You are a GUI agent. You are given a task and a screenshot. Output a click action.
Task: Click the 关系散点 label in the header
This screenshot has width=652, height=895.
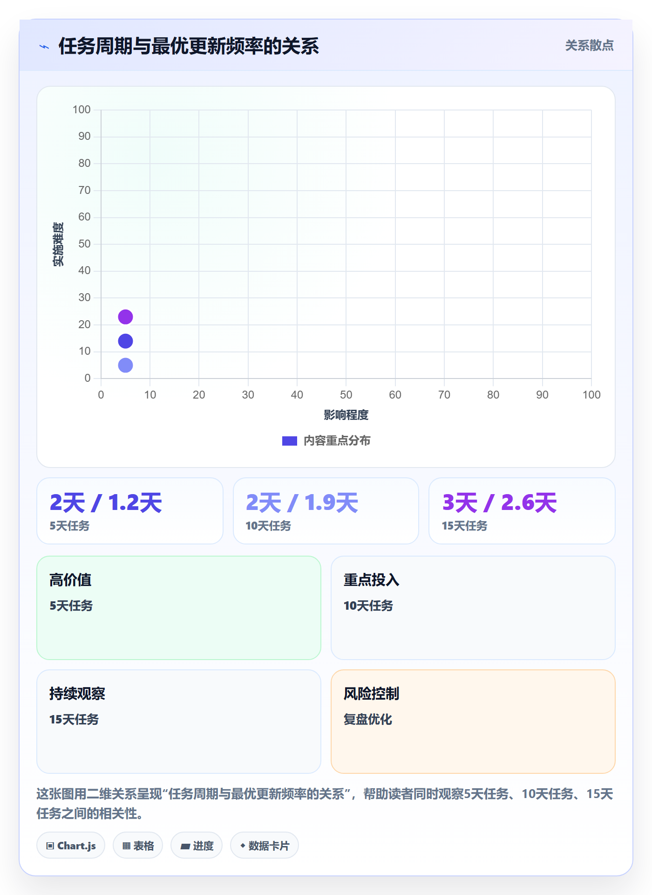tap(589, 46)
